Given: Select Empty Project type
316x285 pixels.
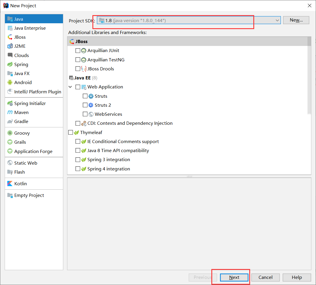Looking at the screenshot, I should [x=34, y=195].
